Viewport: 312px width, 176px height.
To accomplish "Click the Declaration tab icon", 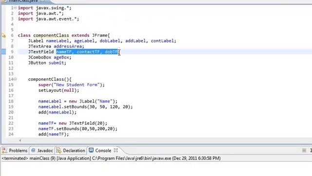I will (x=58, y=150).
